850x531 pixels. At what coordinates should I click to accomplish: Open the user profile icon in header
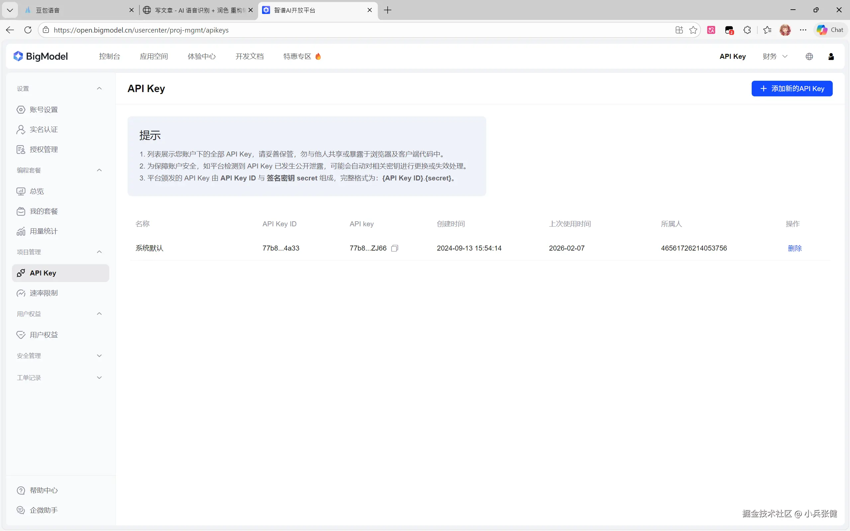click(831, 56)
